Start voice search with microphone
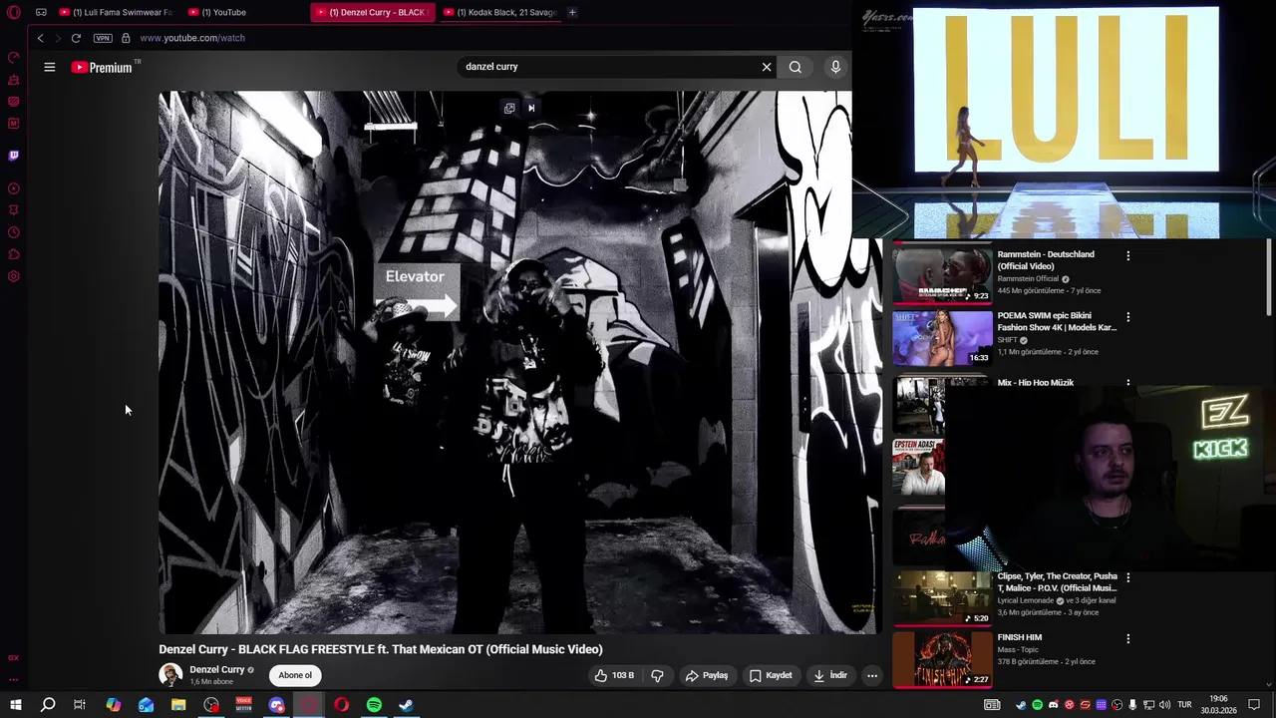The width and height of the screenshot is (1276, 718). (x=835, y=67)
